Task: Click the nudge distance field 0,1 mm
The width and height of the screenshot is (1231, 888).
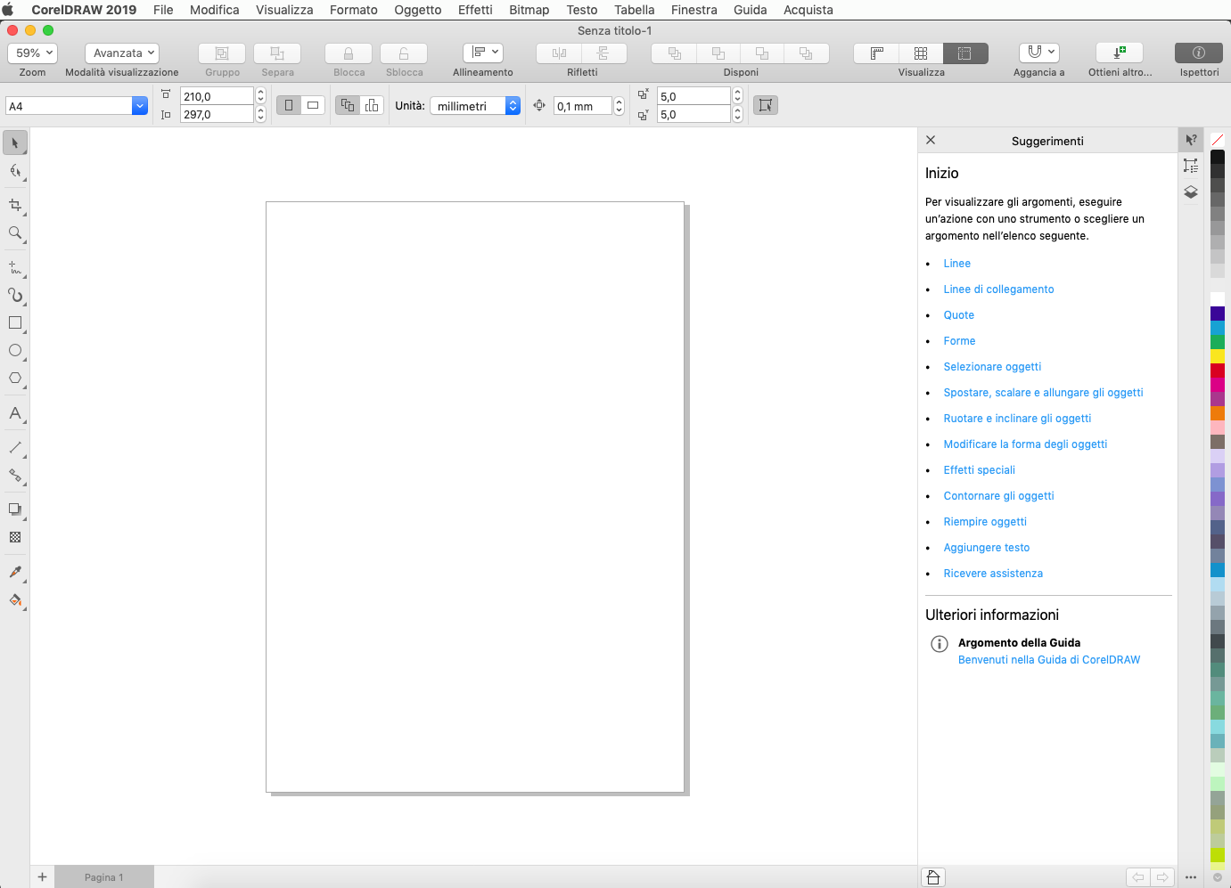Action: pyautogui.click(x=583, y=106)
